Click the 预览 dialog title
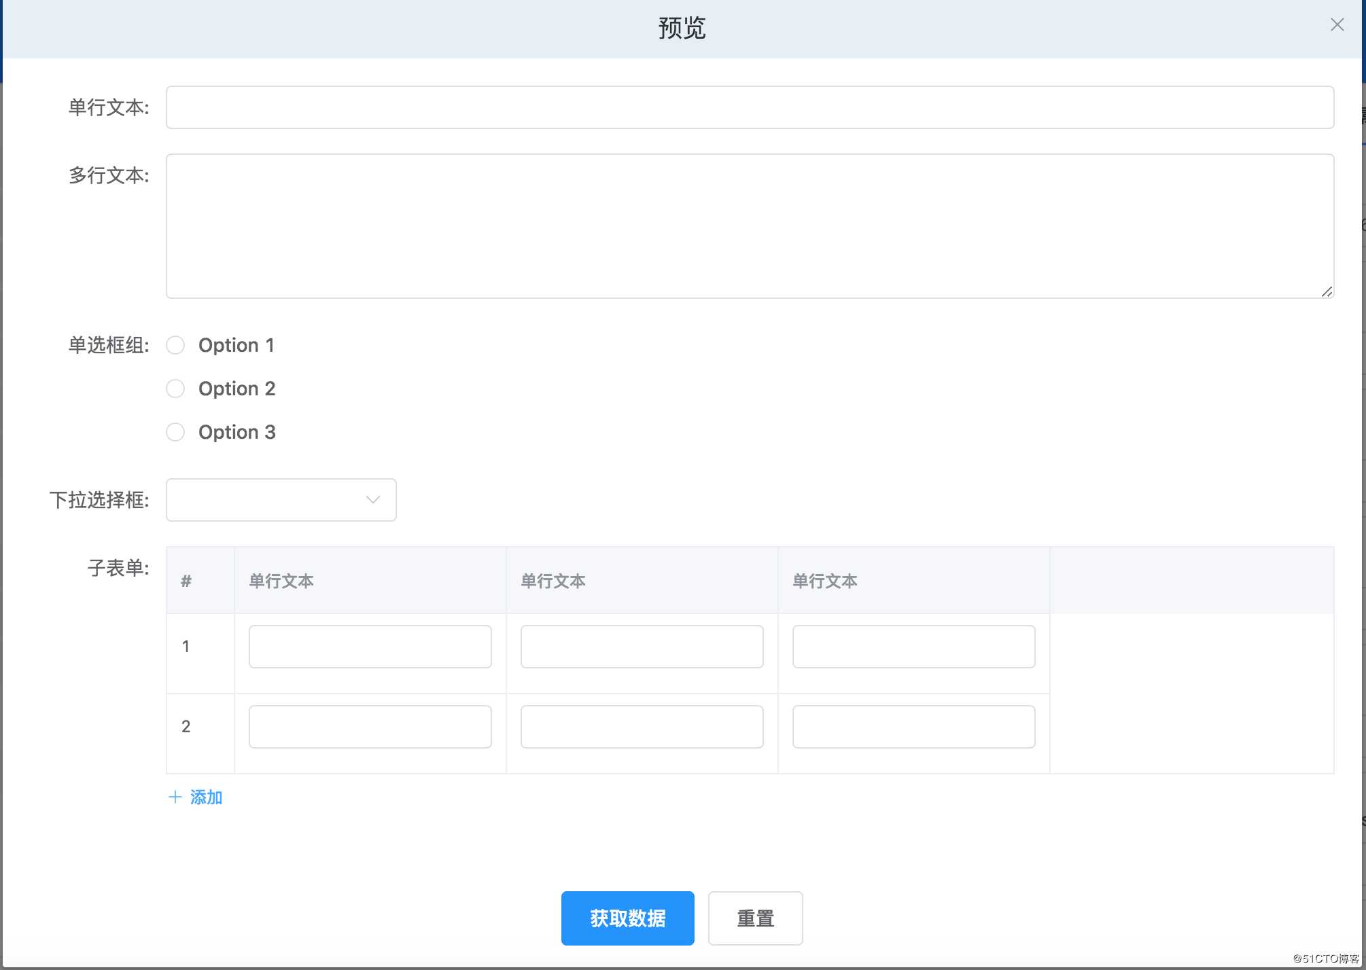Screen dimensions: 1366x970 click(x=682, y=29)
